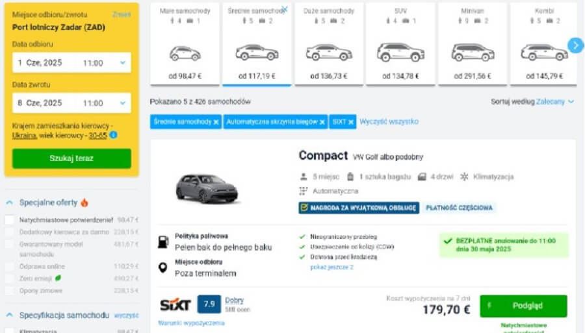The height and width of the screenshot is (333, 585).
Task: Click Wyczyść wszystko link
Action: click(389, 121)
